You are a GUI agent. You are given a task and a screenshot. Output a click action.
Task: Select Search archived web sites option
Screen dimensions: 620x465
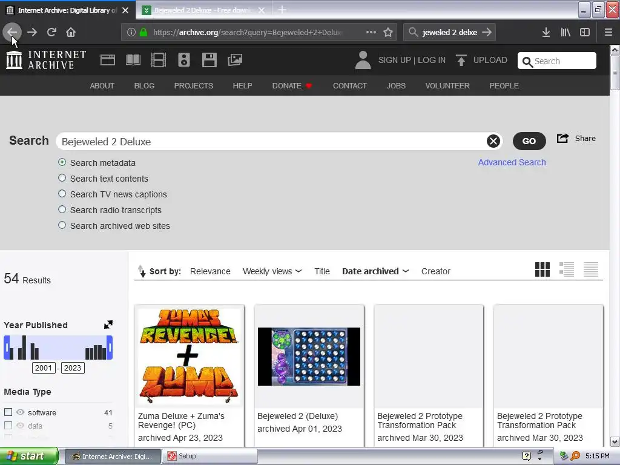(x=62, y=225)
